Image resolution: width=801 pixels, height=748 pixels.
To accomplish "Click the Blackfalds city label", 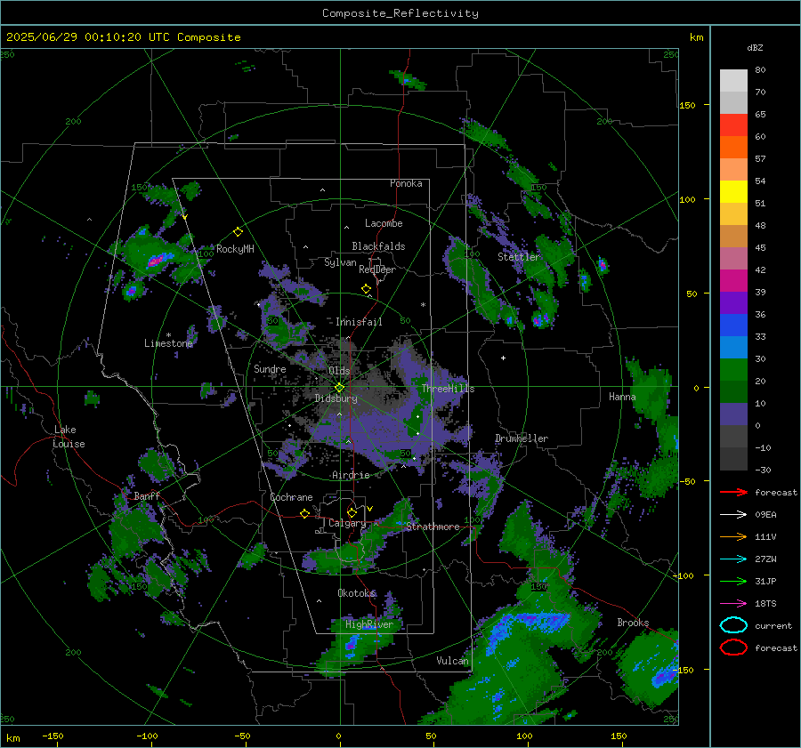I will point(378,246).
